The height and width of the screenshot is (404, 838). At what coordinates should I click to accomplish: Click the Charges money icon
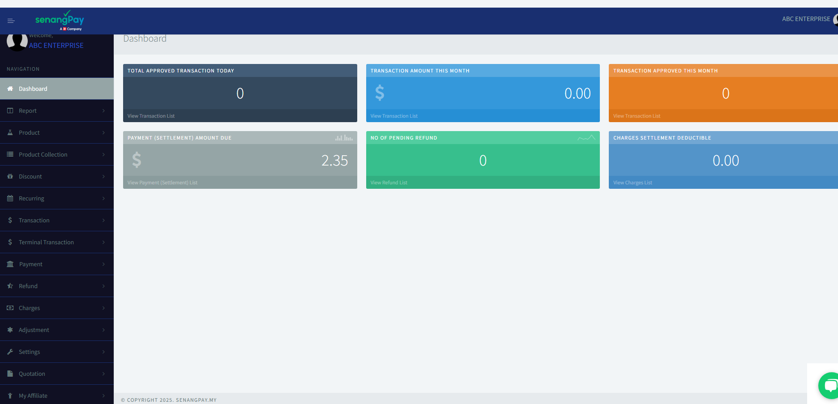point(10,308)
